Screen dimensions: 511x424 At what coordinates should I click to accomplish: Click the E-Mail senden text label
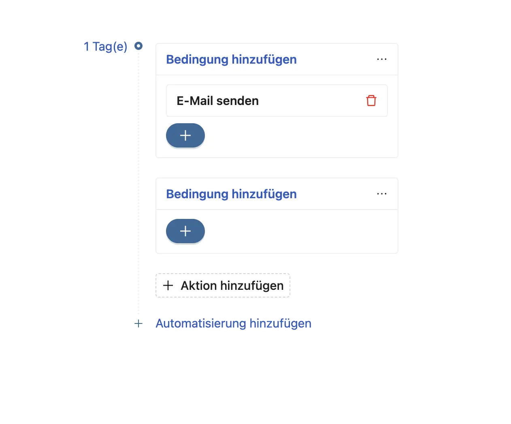click(x=217, y=101)
